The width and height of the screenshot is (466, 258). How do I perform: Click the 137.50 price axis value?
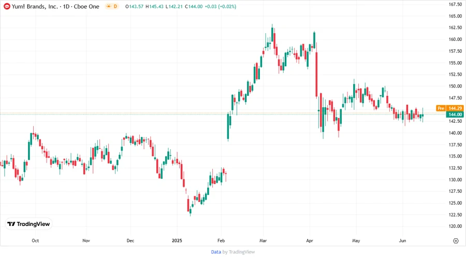(455, 145)
